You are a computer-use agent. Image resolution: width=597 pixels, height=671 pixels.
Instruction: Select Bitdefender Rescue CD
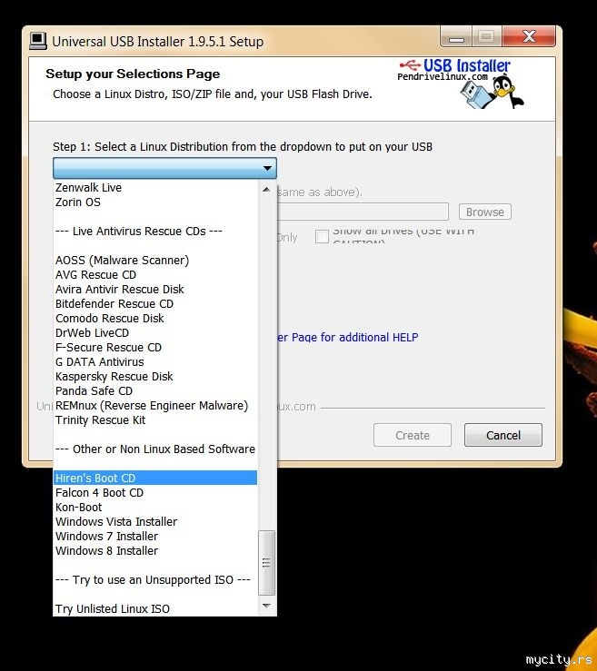coord(155,304)
